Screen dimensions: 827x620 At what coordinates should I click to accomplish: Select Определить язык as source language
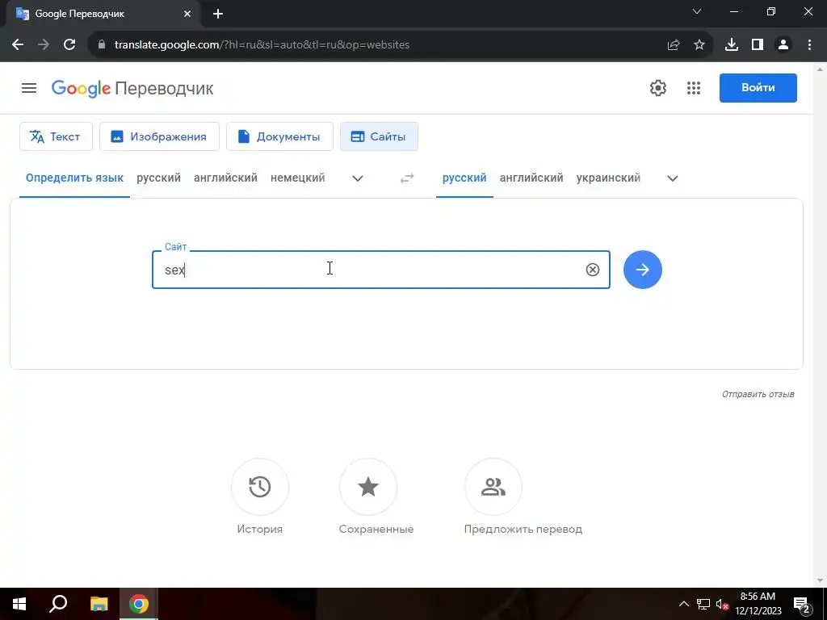coord(74,178)
